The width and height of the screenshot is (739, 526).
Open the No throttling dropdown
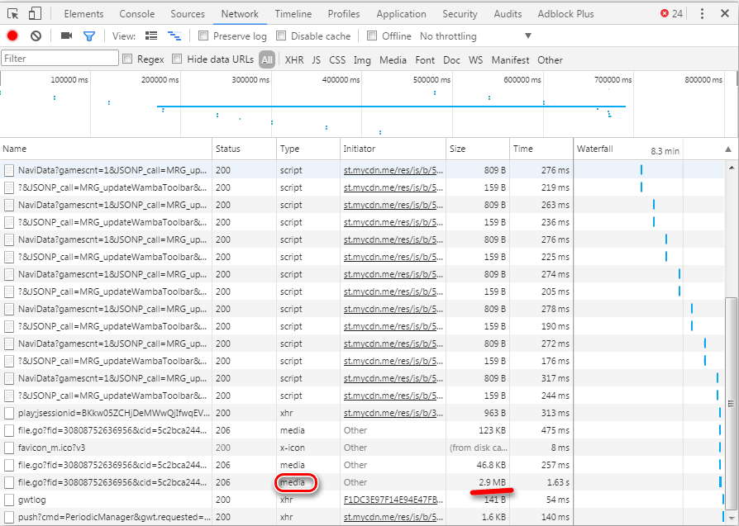click(x=475, y=36)
